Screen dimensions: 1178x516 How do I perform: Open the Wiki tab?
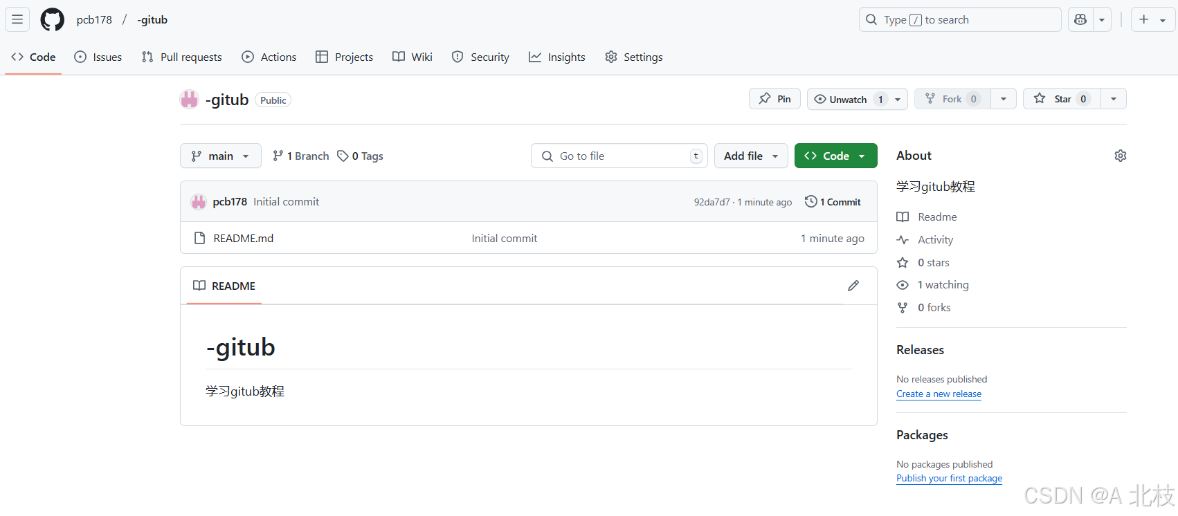413,57
